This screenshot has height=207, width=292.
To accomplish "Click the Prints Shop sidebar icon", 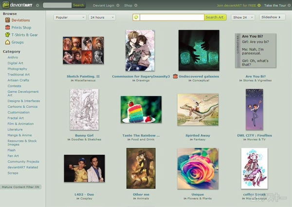I will (x=7, y=27).
